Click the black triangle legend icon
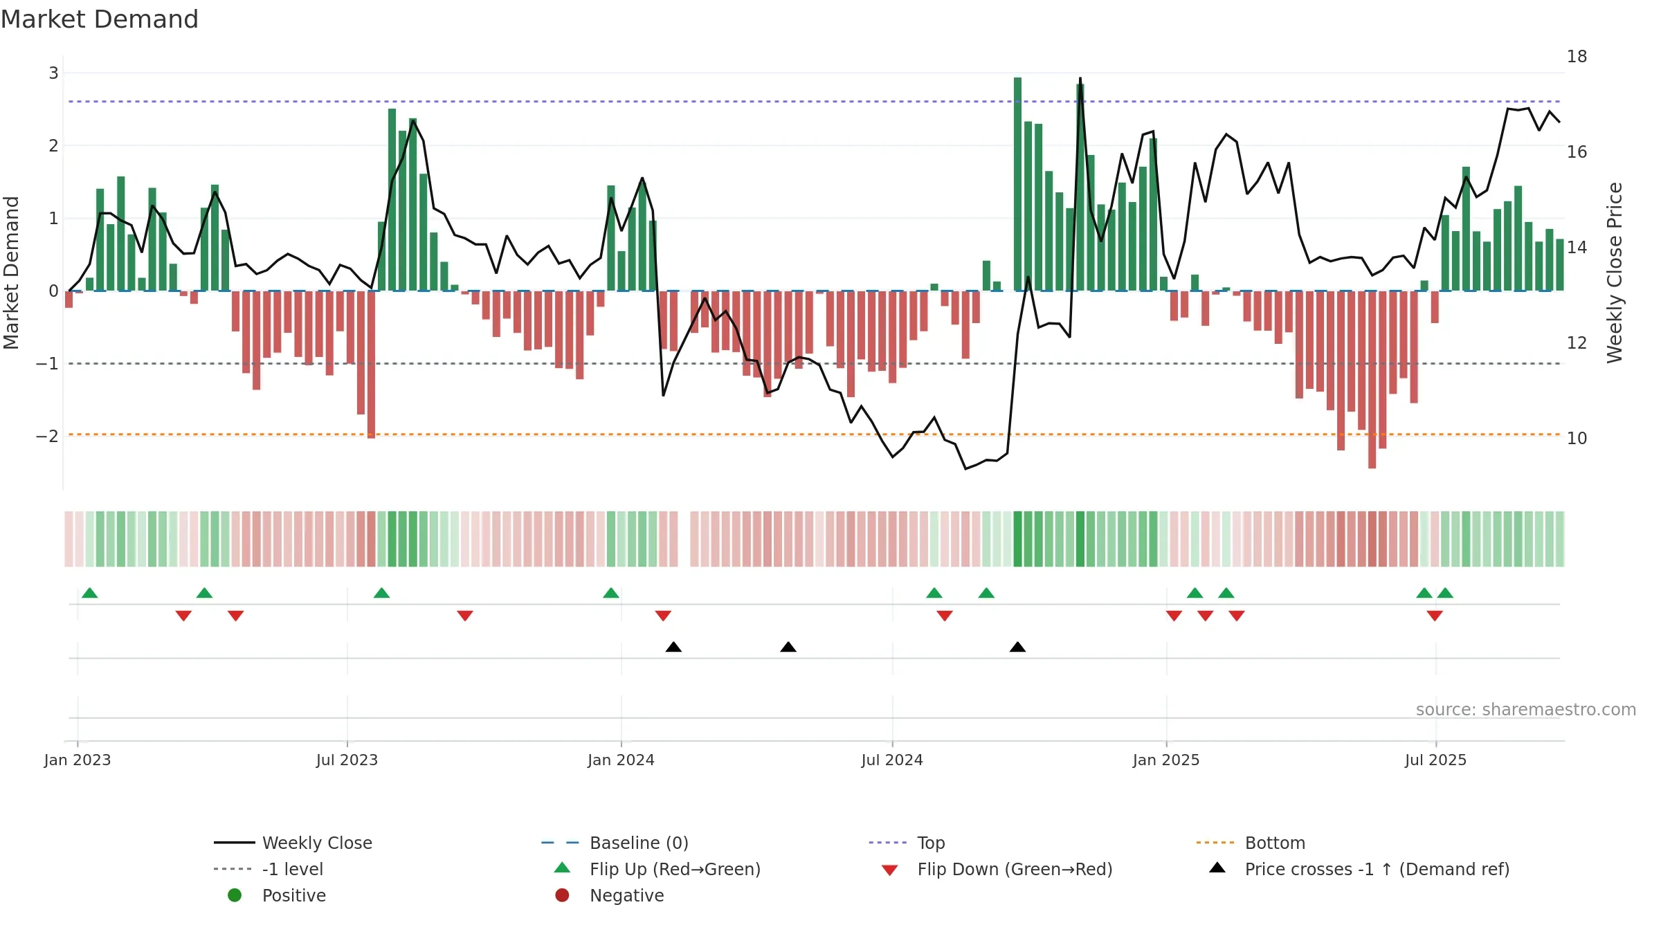Image resolution: width=1661 pixels, height=934 pixels. (1217, 868)
